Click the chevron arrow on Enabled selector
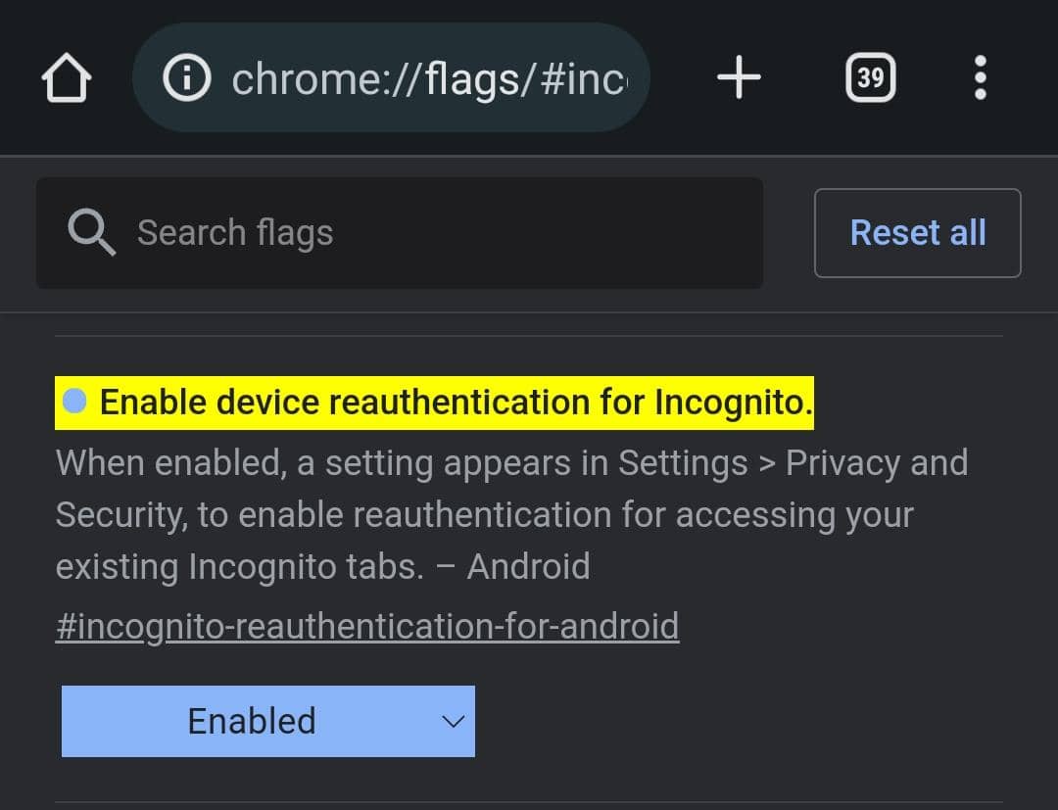Viewport: 1058px width, 810px height. coord(453,722)
